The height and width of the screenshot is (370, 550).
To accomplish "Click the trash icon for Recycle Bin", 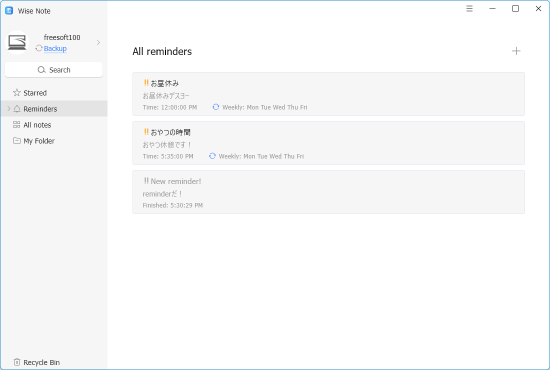I will (x=16, y=362).
